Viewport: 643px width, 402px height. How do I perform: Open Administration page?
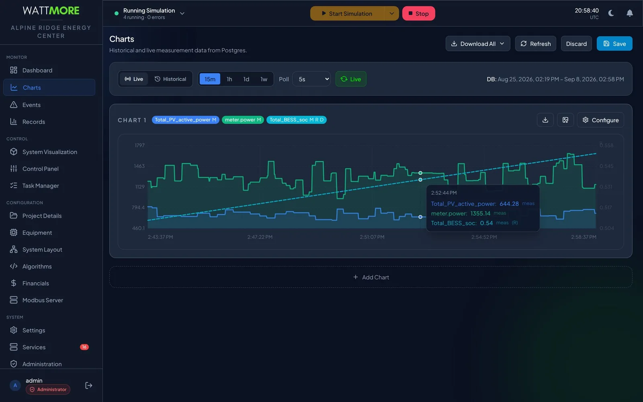click(x=49, y=364)
